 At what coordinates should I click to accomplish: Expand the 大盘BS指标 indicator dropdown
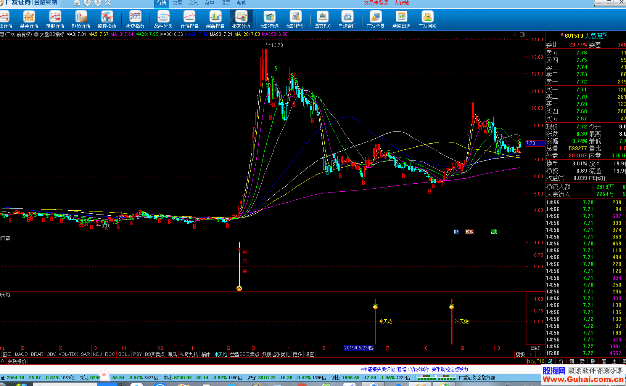tap(36, 34)
